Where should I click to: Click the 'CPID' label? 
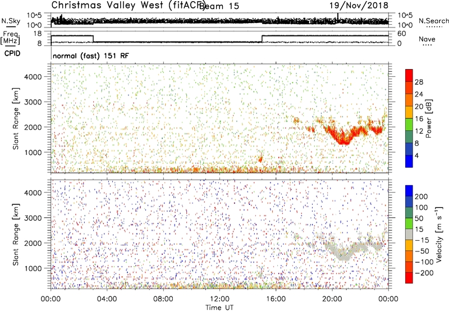tap(12, 53)
